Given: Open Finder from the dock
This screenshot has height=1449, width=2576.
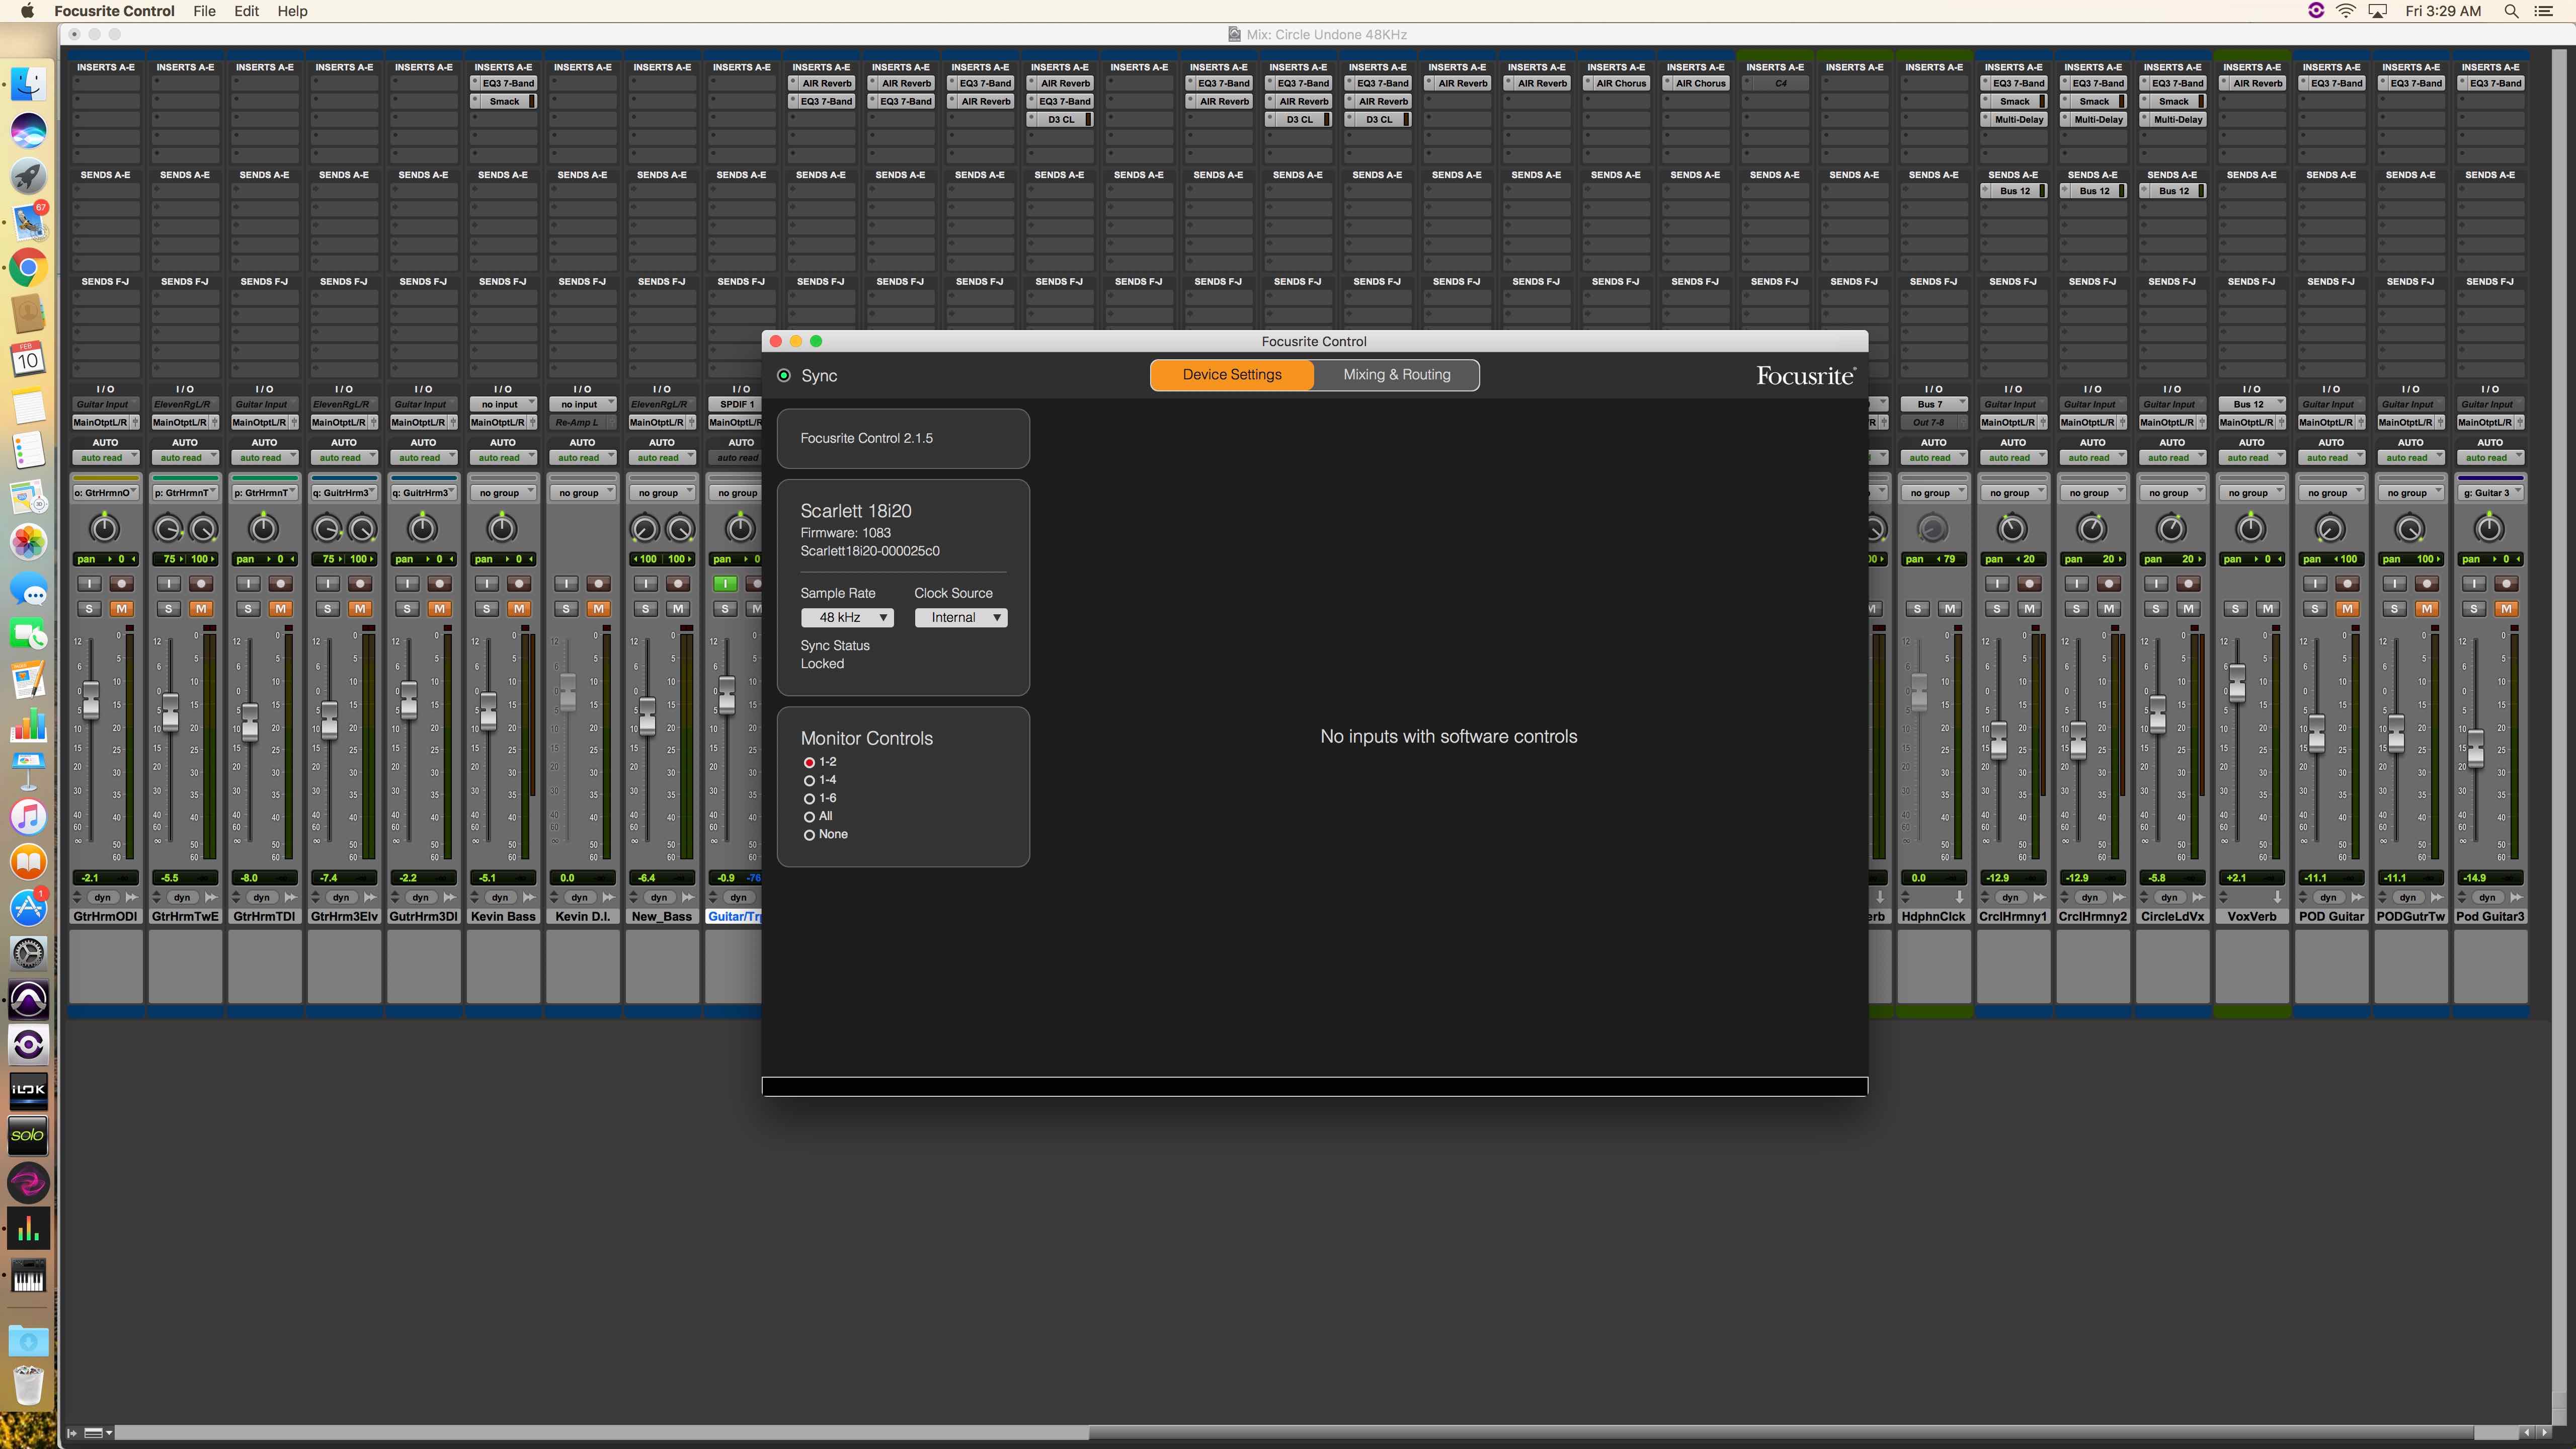Looking at the screenshot, I should click(x=28, y=83).
